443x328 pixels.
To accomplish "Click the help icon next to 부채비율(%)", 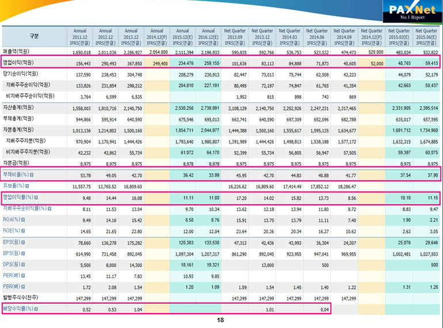I will coord(32,176).
